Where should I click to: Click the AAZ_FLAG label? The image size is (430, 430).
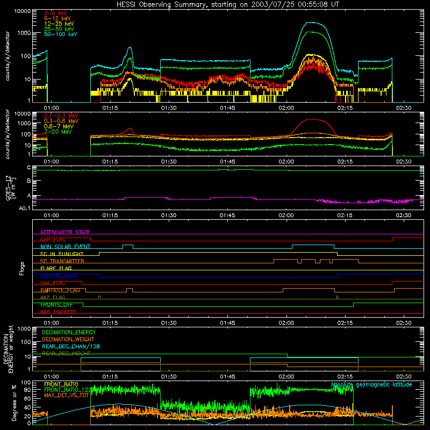pos(53,297)
